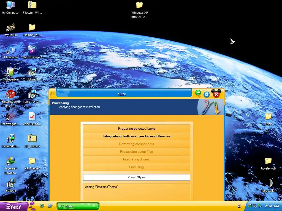Click the Processing... header text

[62, 103]
